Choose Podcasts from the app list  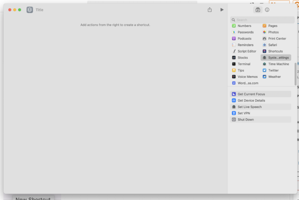coord(244,39)
